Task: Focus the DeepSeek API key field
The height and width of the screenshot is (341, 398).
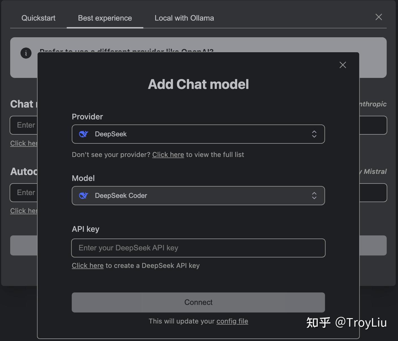Action: click(x=198, y=248)
